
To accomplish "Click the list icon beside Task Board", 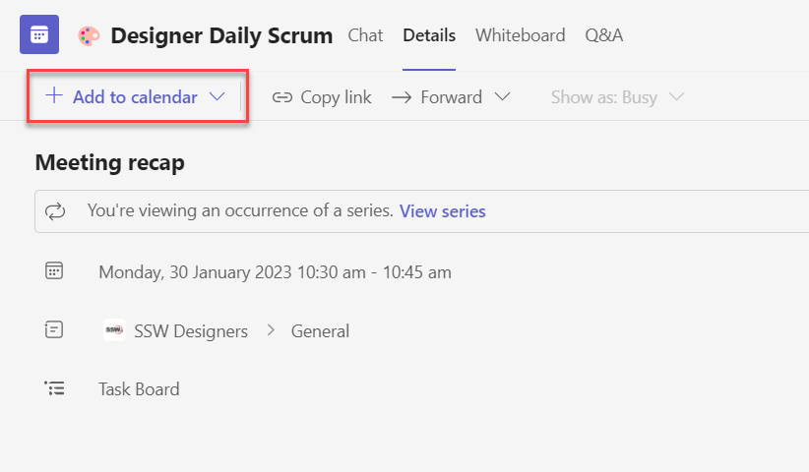I will [x=55, y=388].
